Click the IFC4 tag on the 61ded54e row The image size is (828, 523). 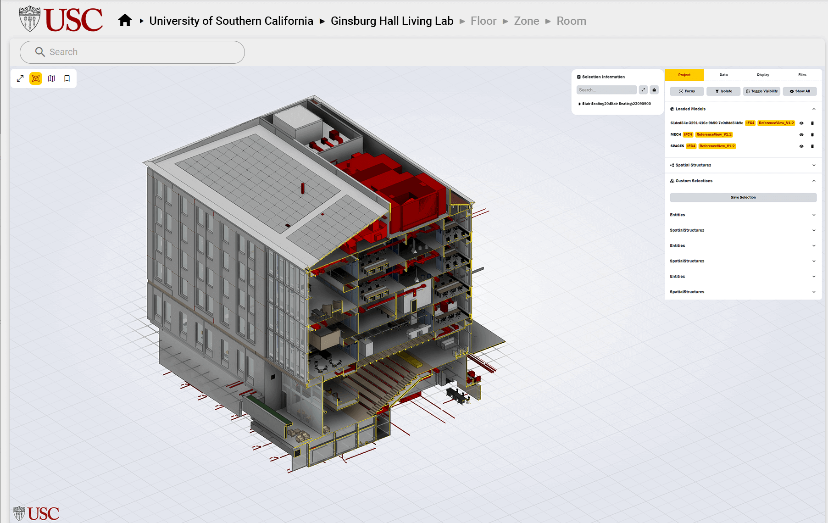pyautogui.click(x=750, y=123)
